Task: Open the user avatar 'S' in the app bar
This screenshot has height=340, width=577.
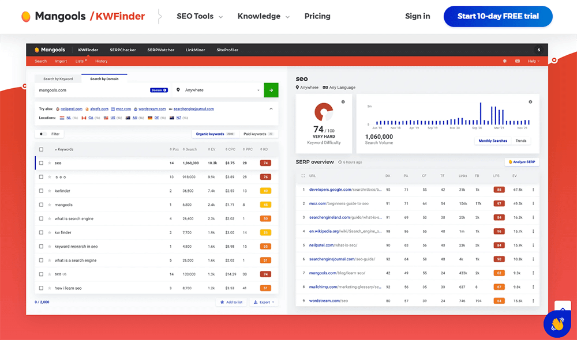Action: (539, 50)
